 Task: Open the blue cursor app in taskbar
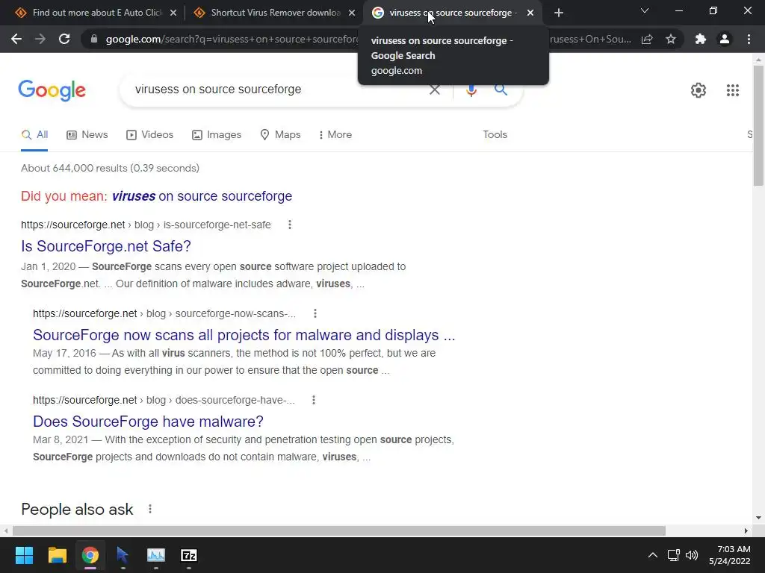(123, 555)
